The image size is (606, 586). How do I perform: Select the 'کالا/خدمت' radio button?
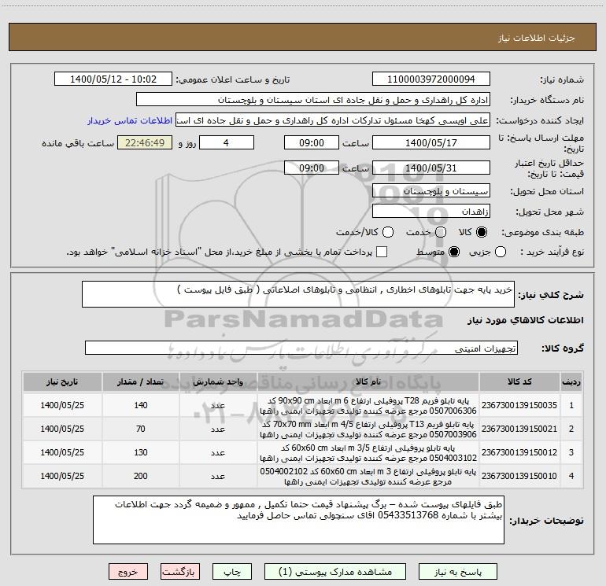coord(388,232)
